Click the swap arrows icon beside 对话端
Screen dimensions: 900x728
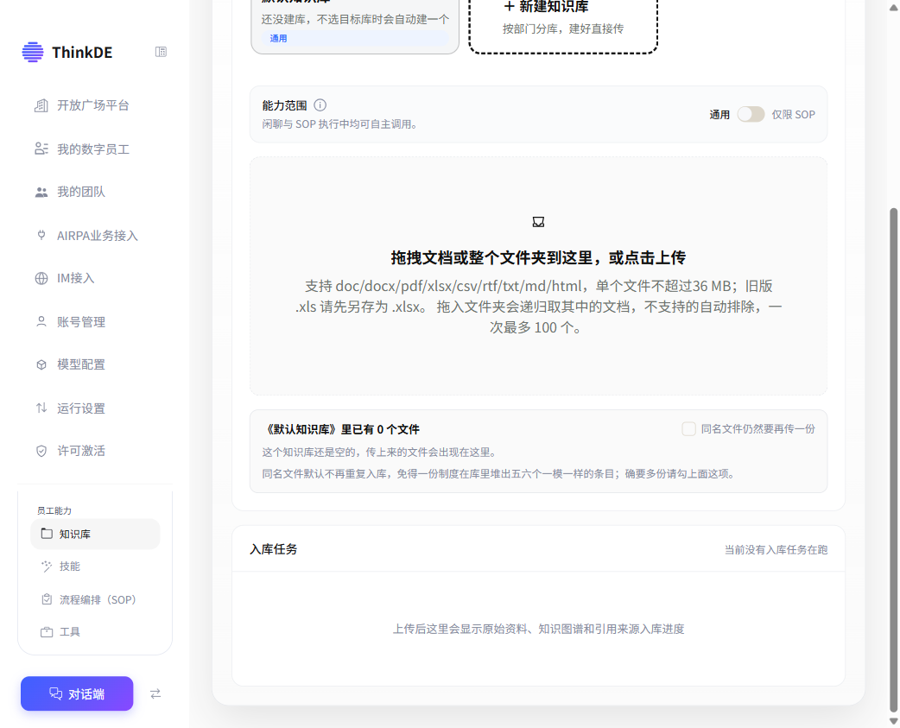pos(155,694)
